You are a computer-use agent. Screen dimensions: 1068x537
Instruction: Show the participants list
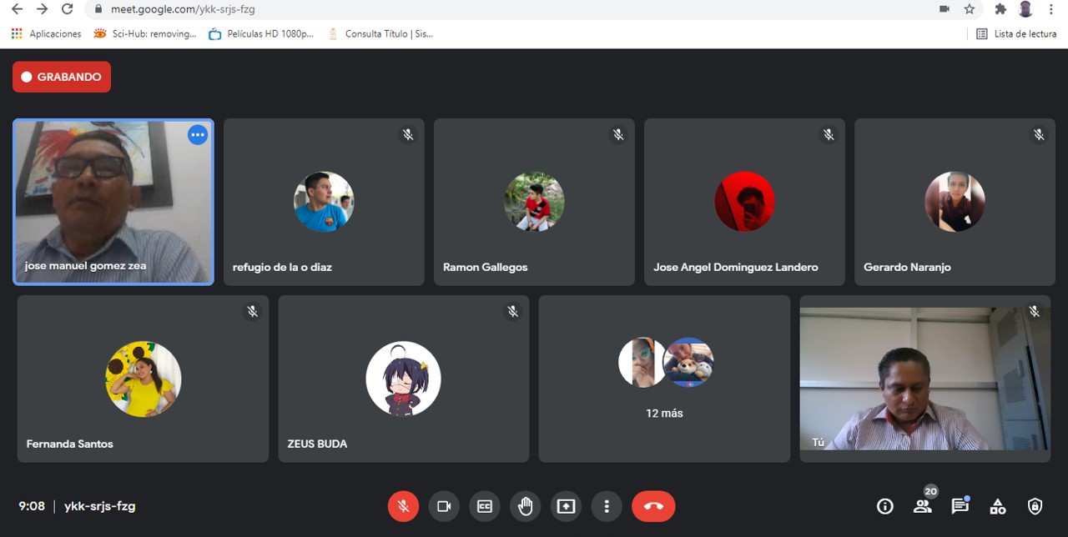922,506
